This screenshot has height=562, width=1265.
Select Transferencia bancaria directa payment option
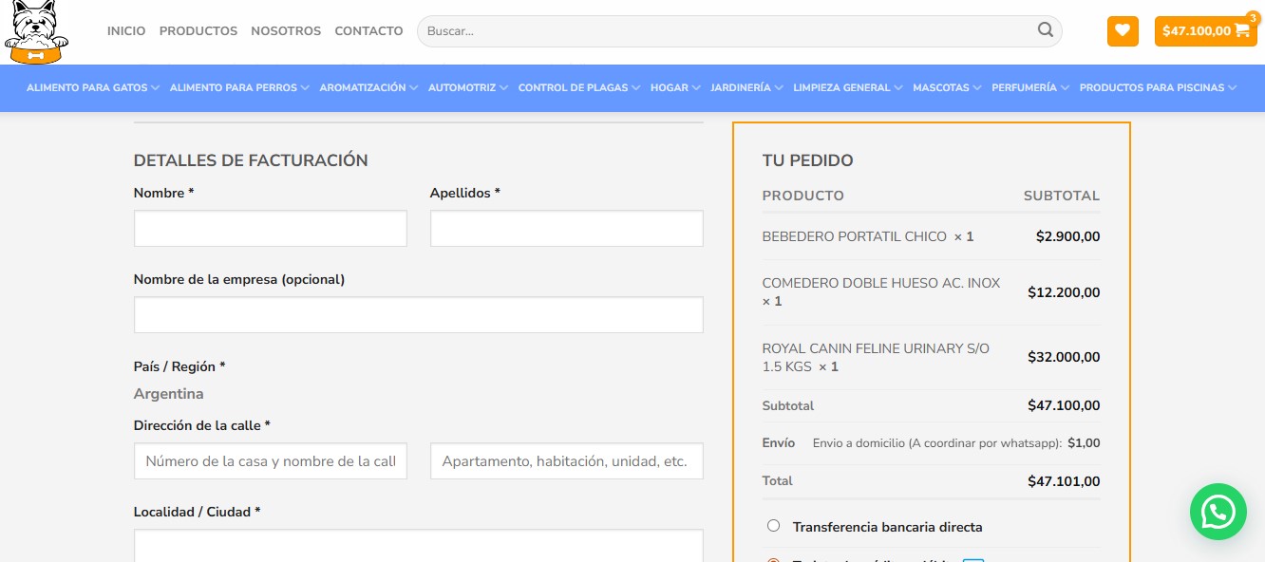(773, 526)
